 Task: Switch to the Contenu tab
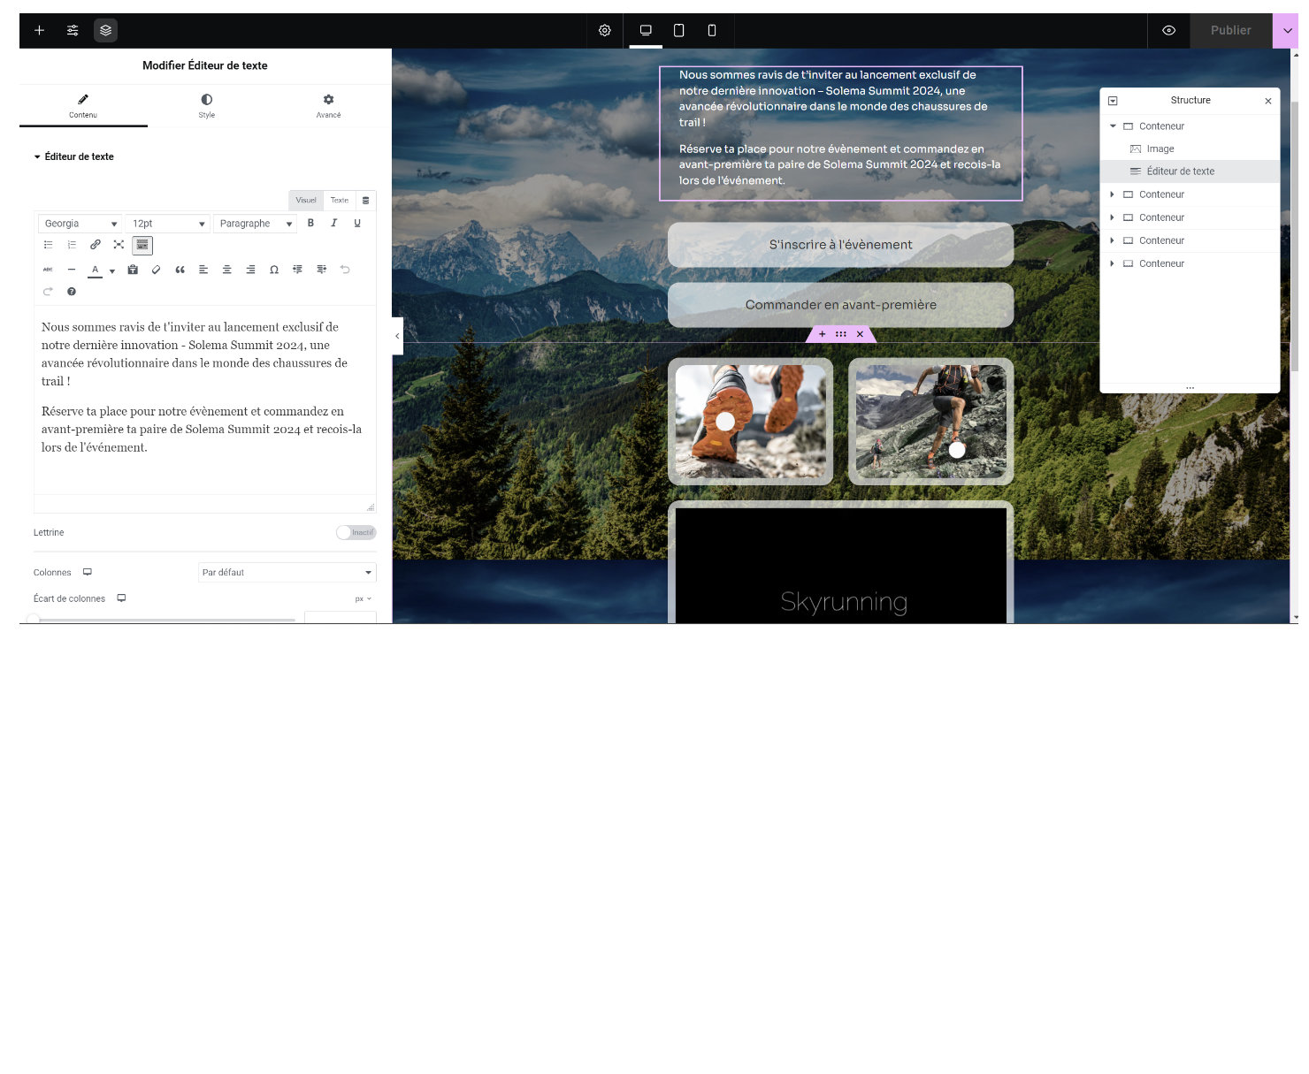[x=83, y=106]
